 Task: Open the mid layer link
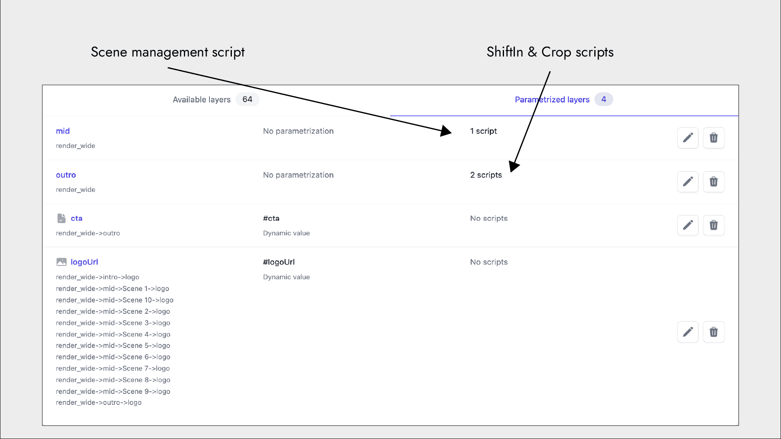point(63,131)
